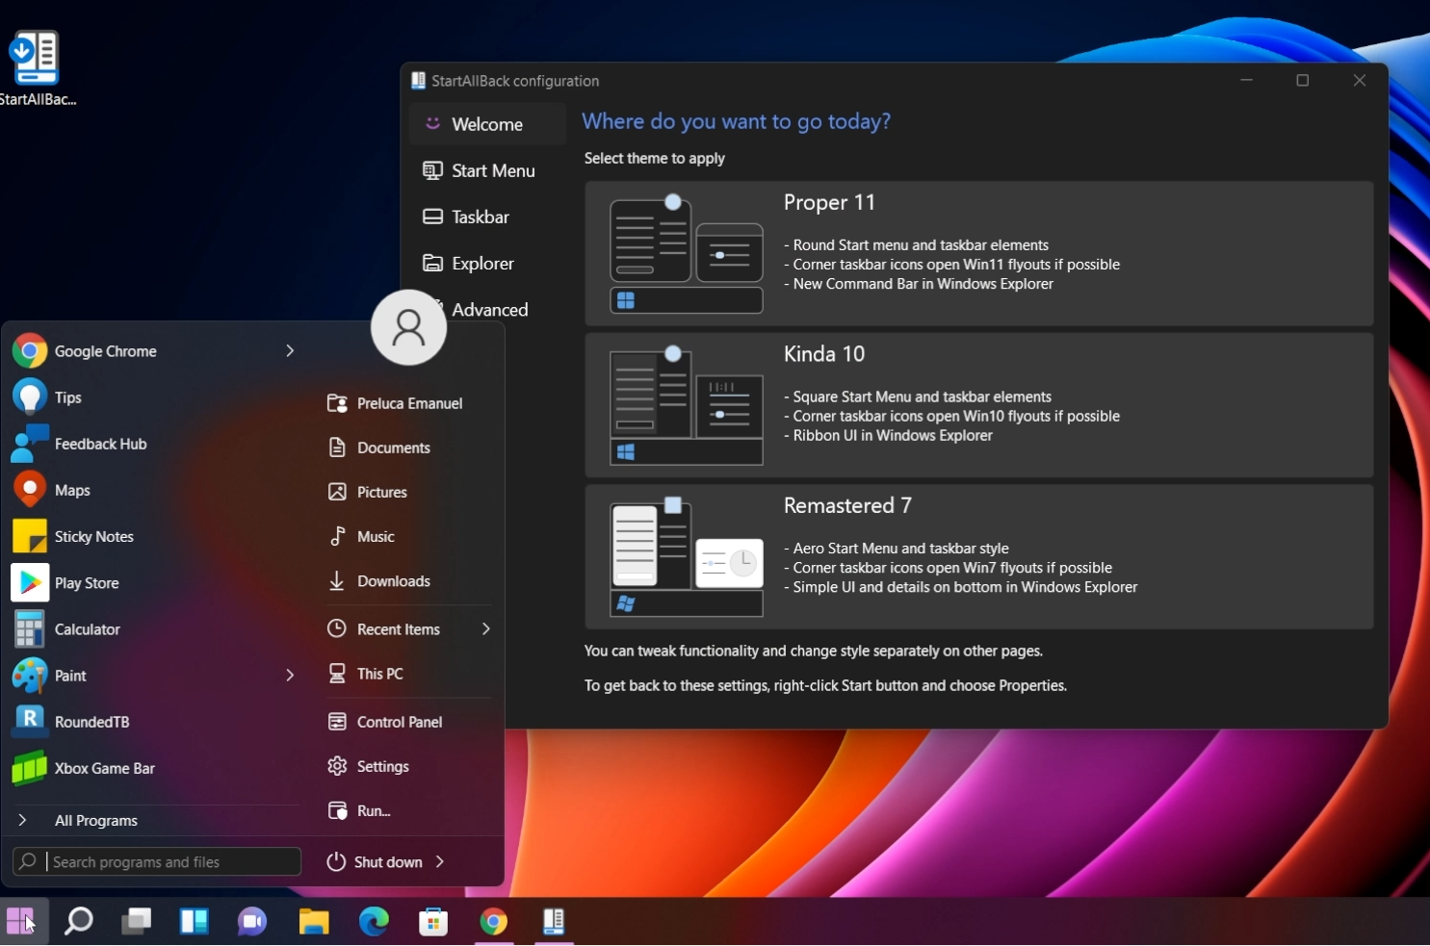Open StartAllBack from the taskbar
The image size is (1430, 946).
pos(554,921)
